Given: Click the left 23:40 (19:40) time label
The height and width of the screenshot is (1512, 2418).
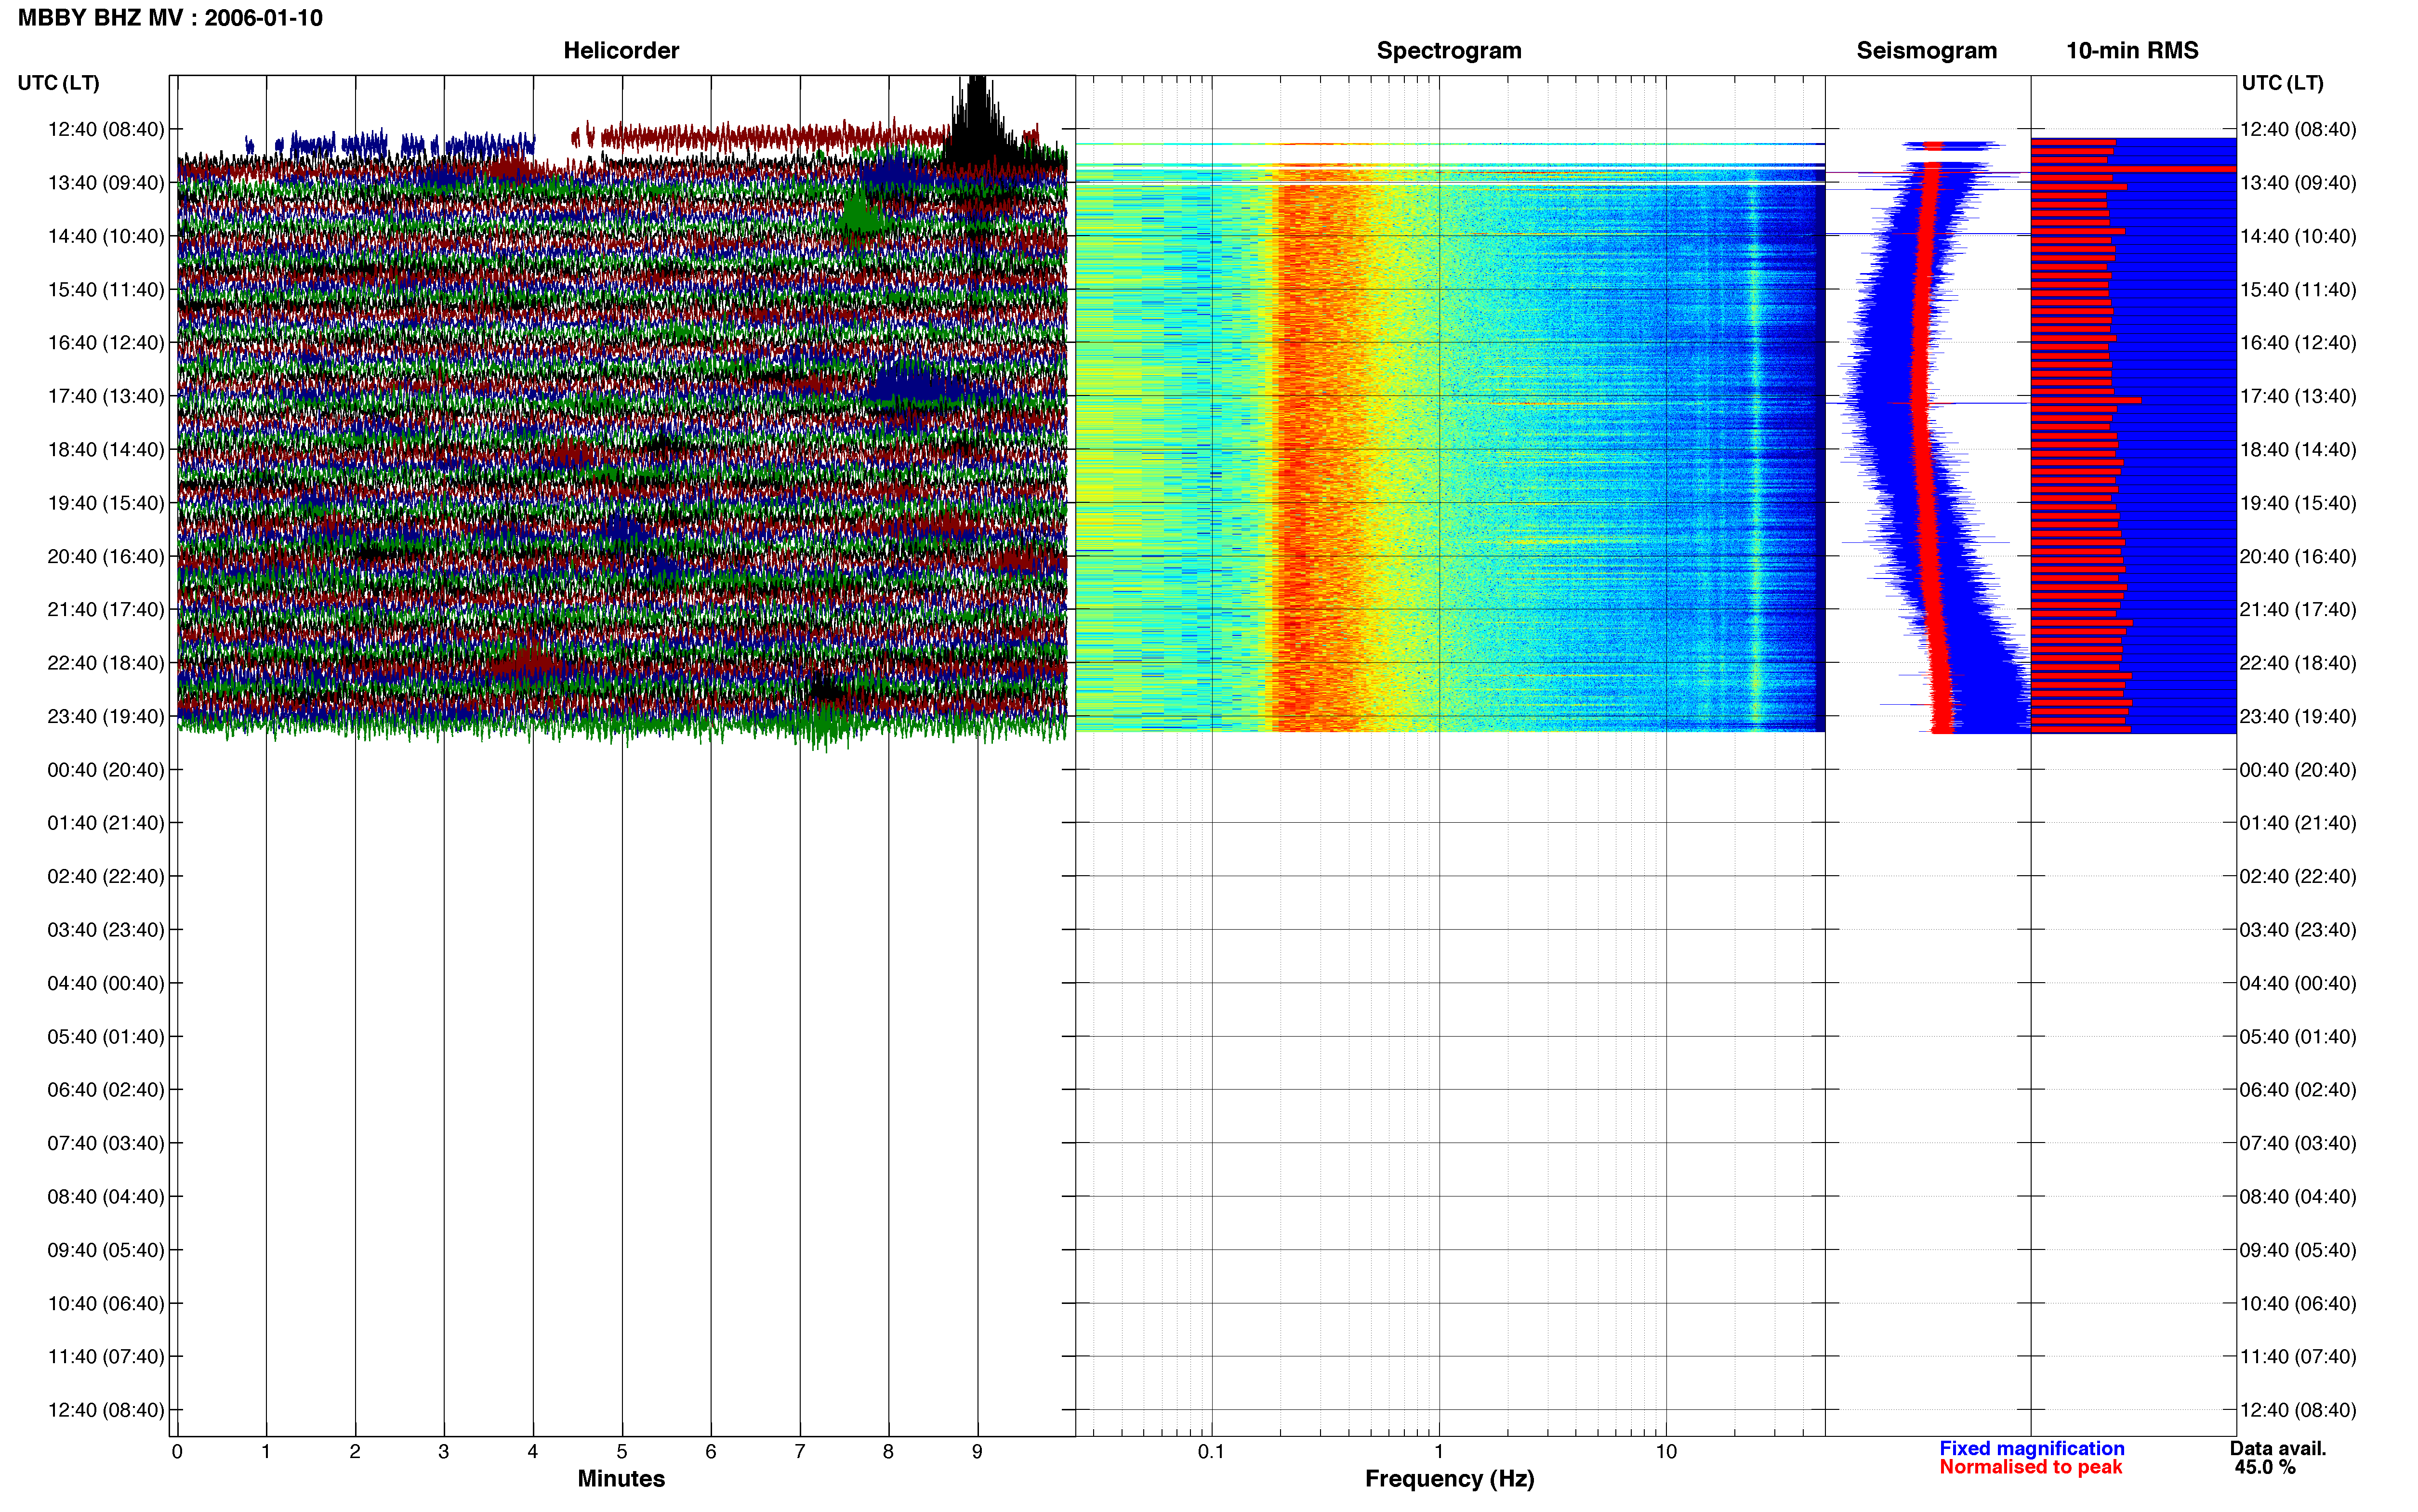Looking at the screenshot, I should 106,716.
